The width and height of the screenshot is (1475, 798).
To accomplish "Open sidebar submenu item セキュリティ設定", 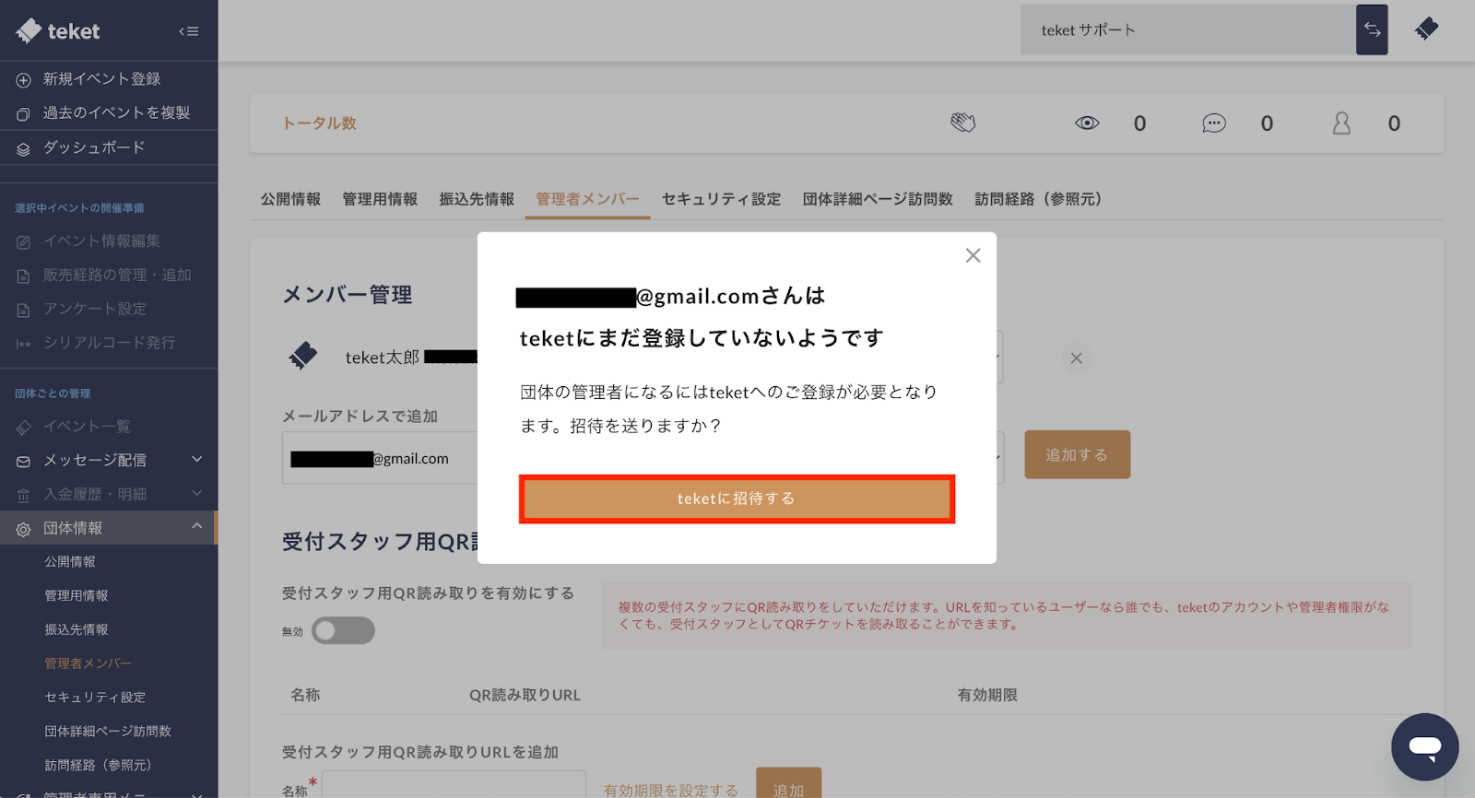I will [95, 698].
